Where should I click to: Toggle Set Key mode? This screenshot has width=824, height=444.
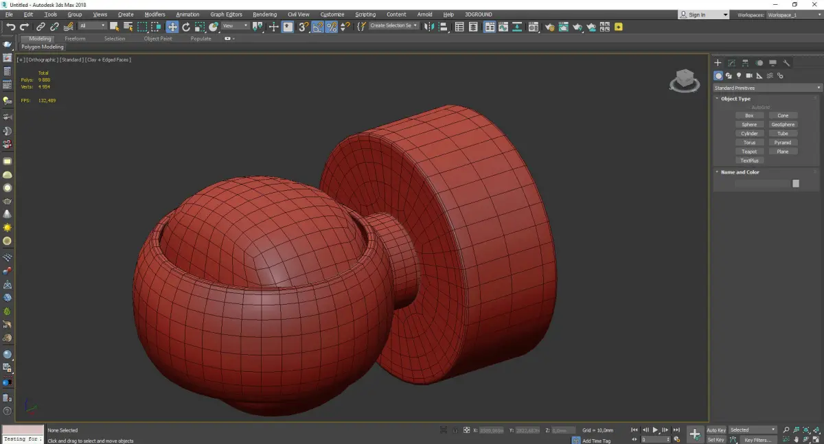(x=716, y=440)
